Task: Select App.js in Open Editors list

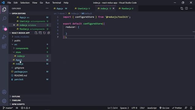Action: [30, 17]
